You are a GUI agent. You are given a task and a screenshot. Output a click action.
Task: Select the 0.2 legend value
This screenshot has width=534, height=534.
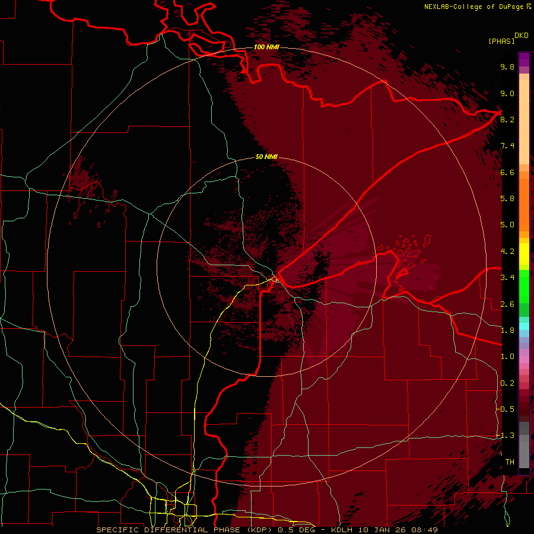click(x=507, y=383)
